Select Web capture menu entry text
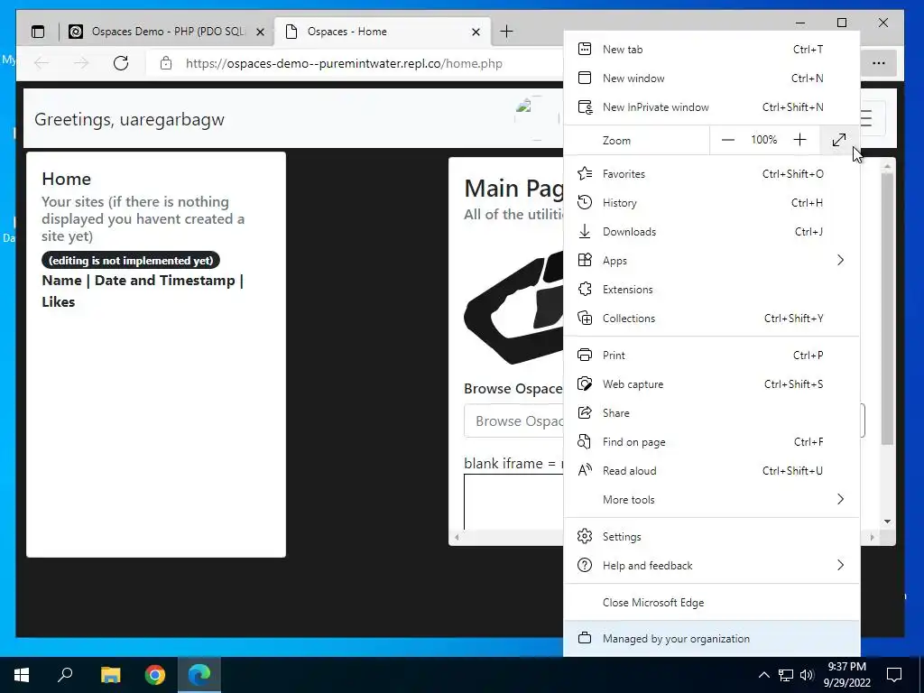924x693 pixels. coord(633,384)
